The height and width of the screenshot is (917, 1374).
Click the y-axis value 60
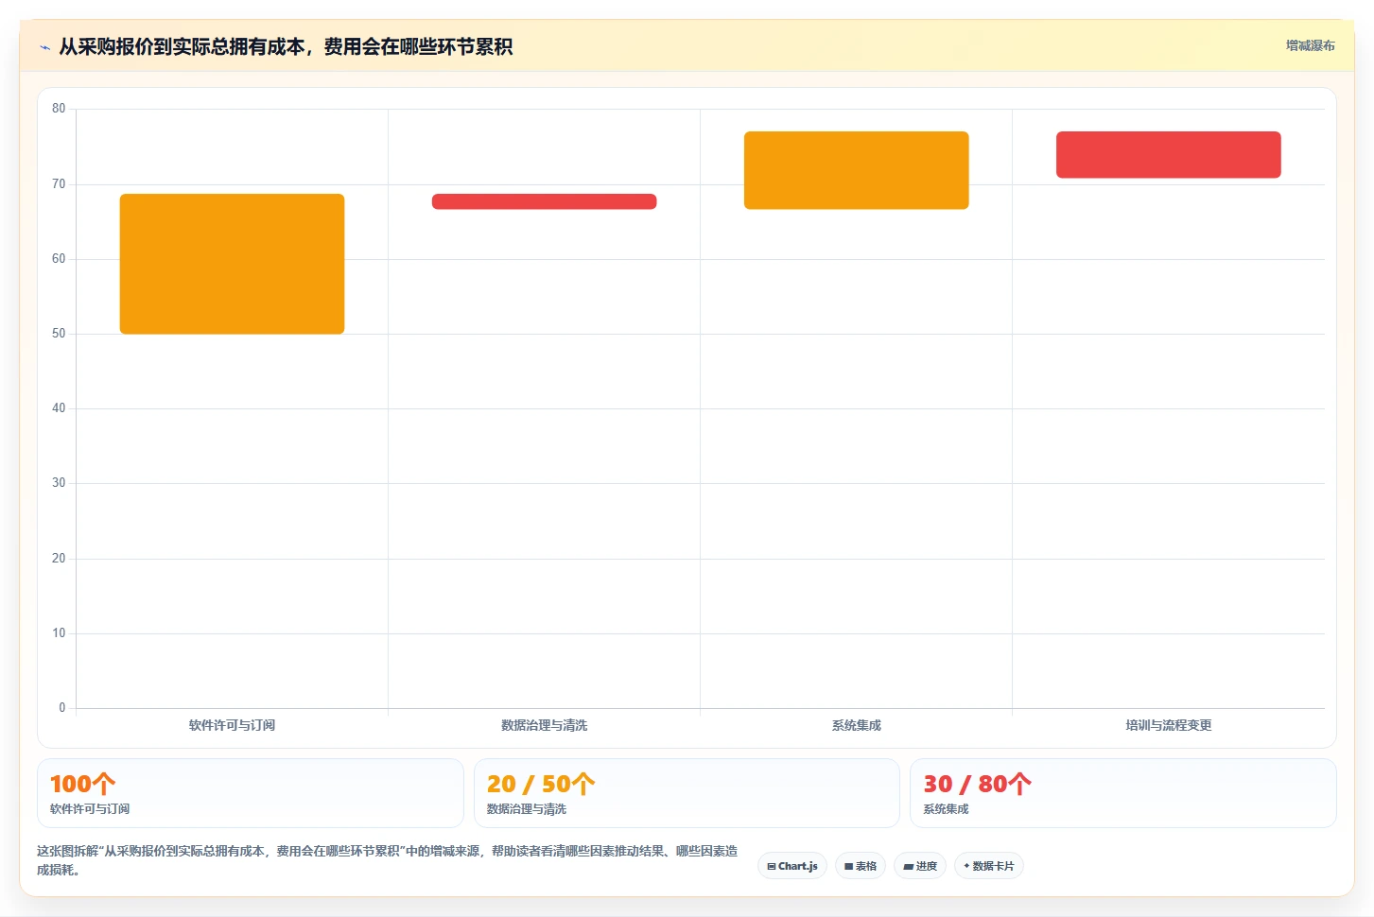pyautogui.click(x=59, y=259)
